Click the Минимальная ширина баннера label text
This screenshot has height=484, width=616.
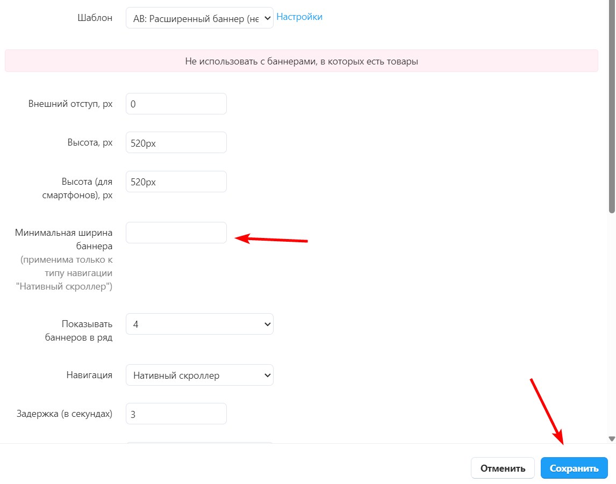pyautogui.click(x=64, y=240)
